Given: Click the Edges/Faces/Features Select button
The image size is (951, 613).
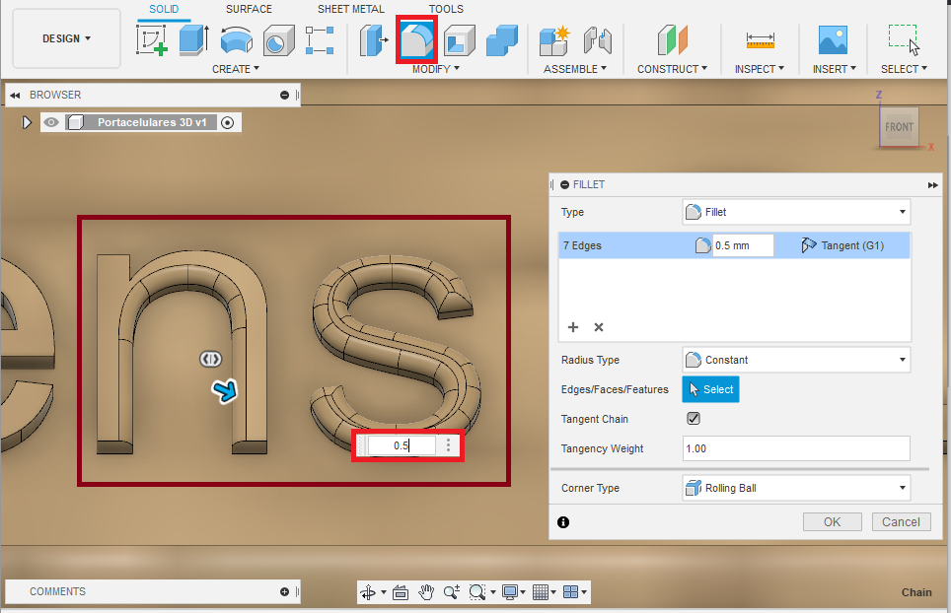Looking at the screenshot, I should pos(710,389).
